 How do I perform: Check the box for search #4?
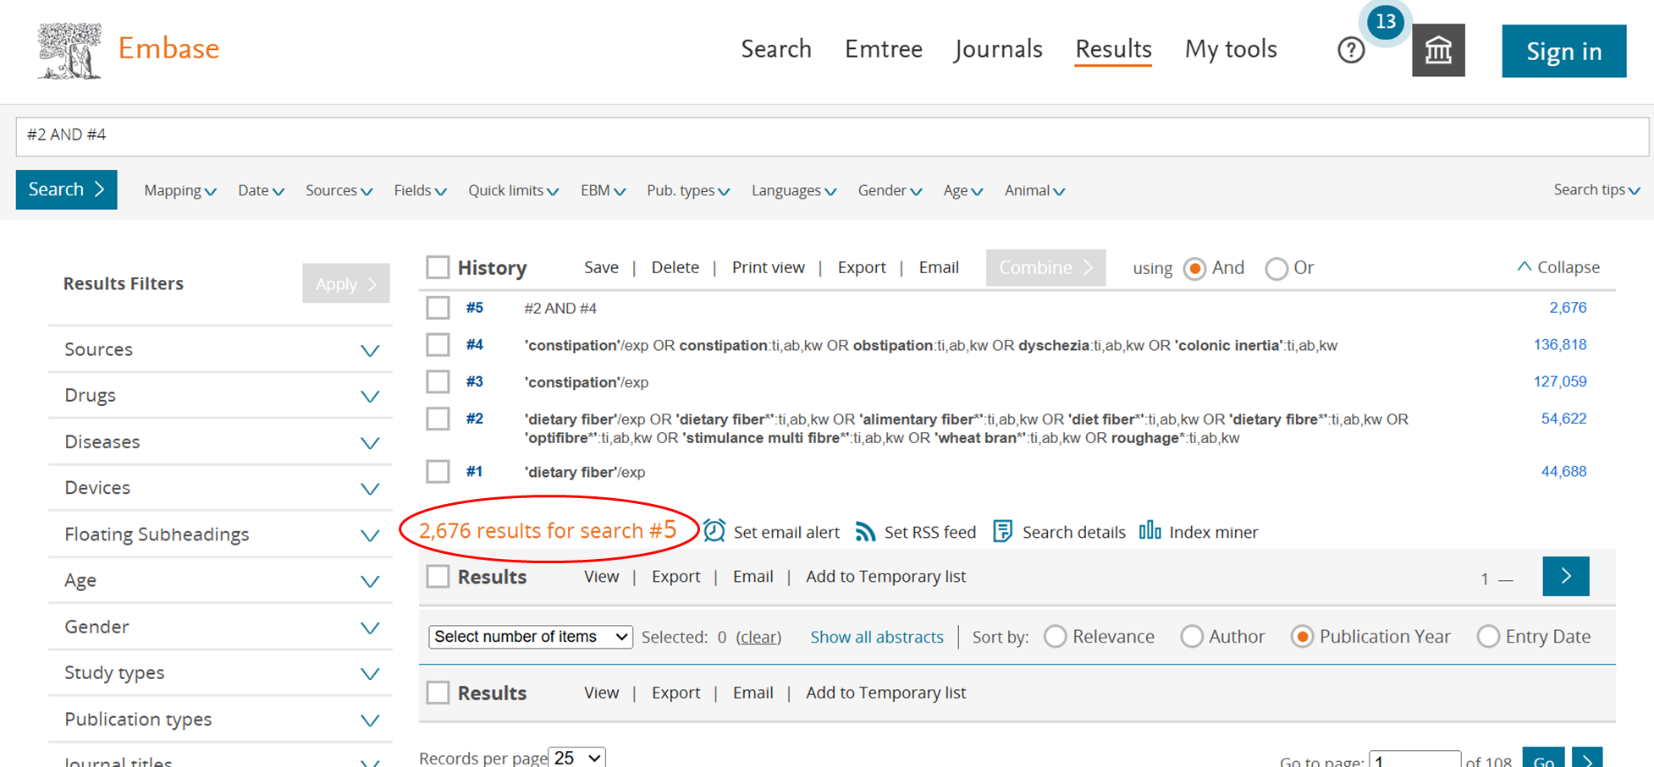[438, 345]
